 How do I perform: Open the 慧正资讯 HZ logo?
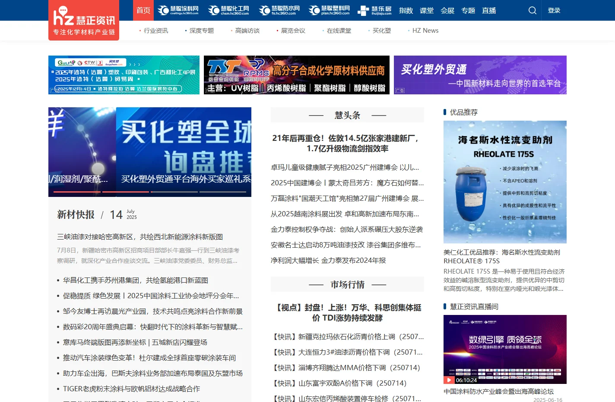[x=84, y=20]
